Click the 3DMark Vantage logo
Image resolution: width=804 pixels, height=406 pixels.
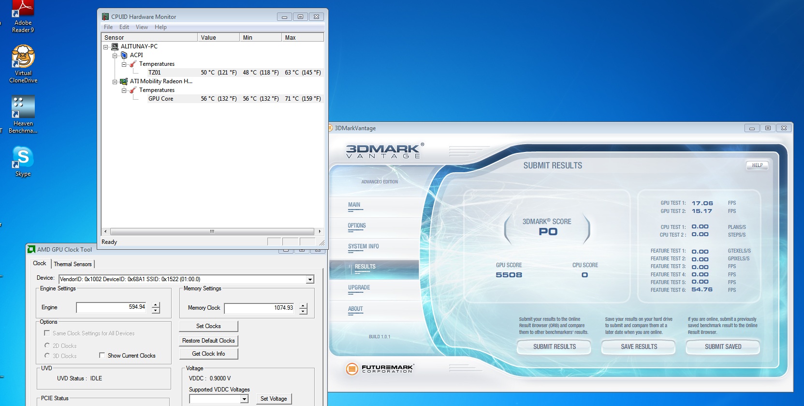385,151
